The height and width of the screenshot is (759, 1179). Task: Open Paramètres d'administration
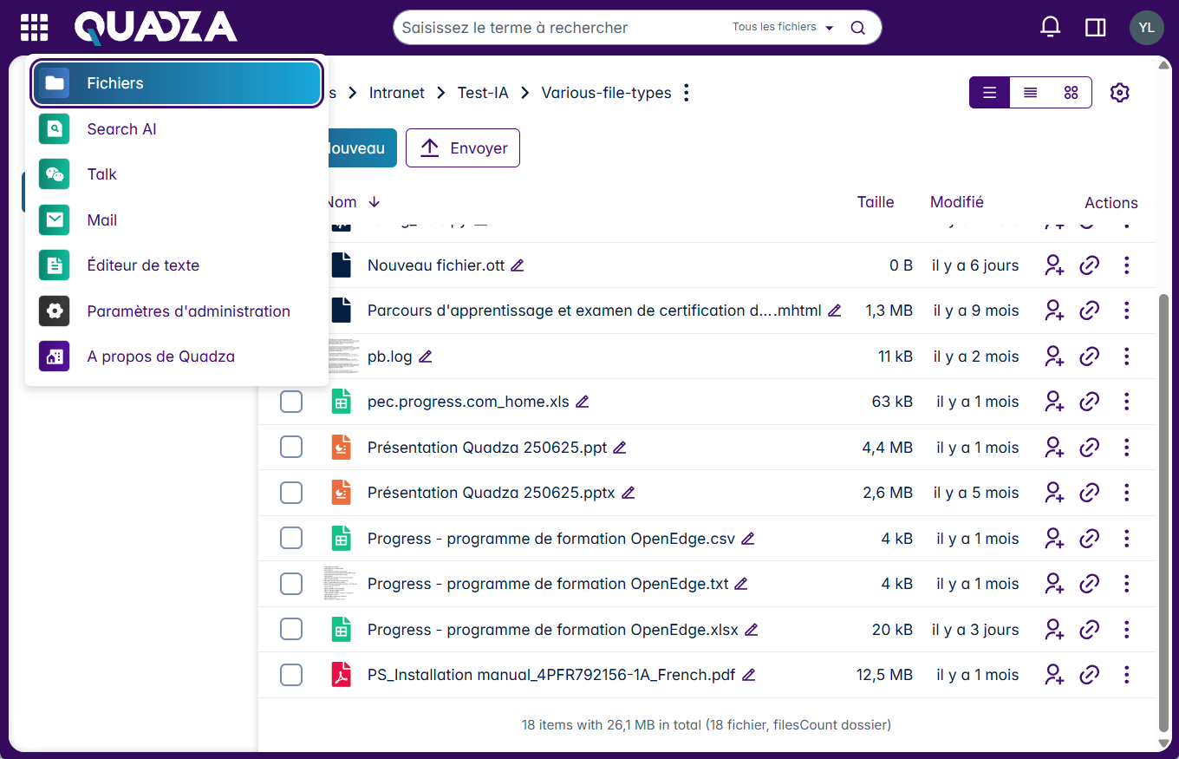[188, 311]
